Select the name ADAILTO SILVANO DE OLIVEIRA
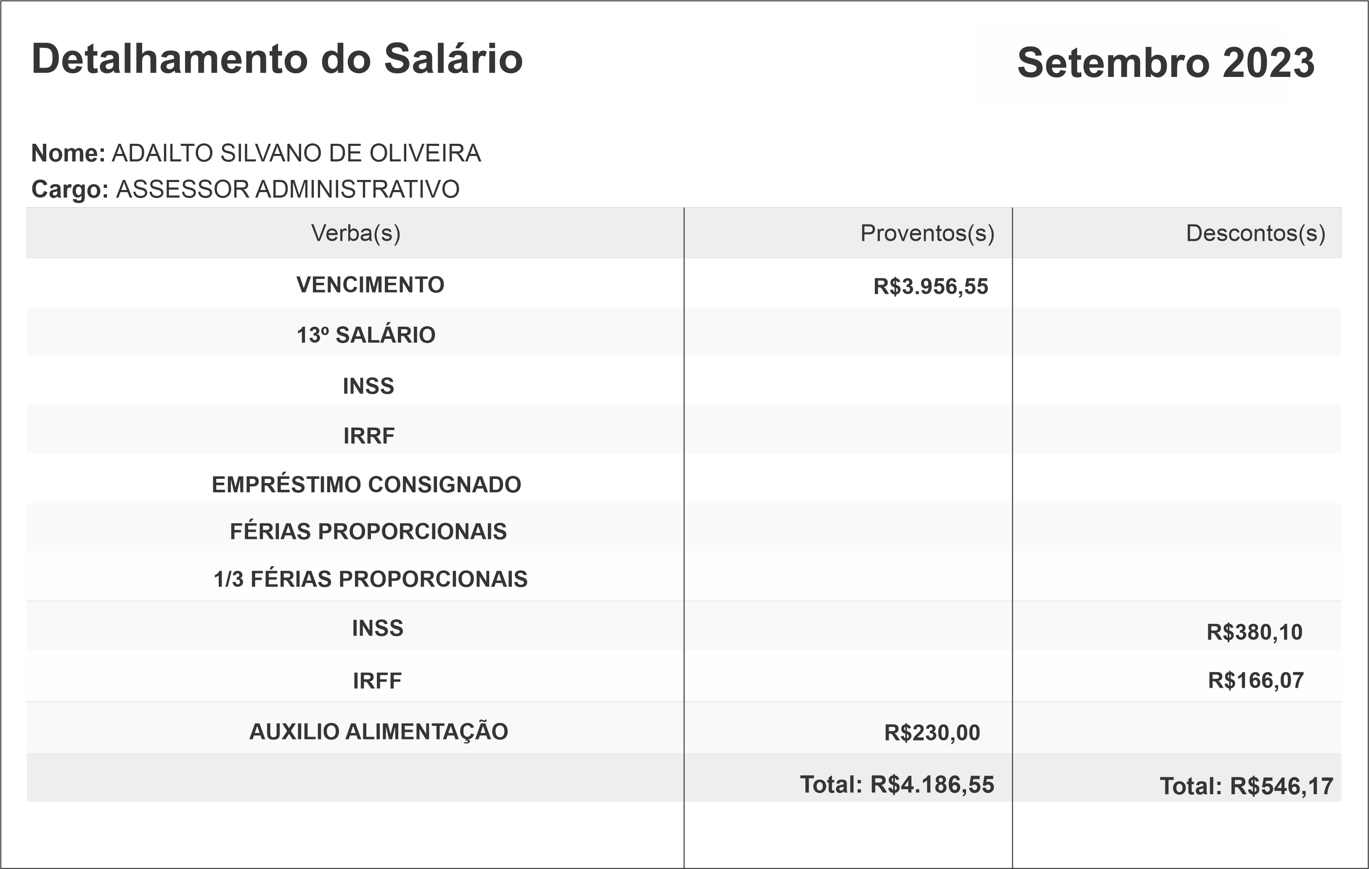 [296, 153]
